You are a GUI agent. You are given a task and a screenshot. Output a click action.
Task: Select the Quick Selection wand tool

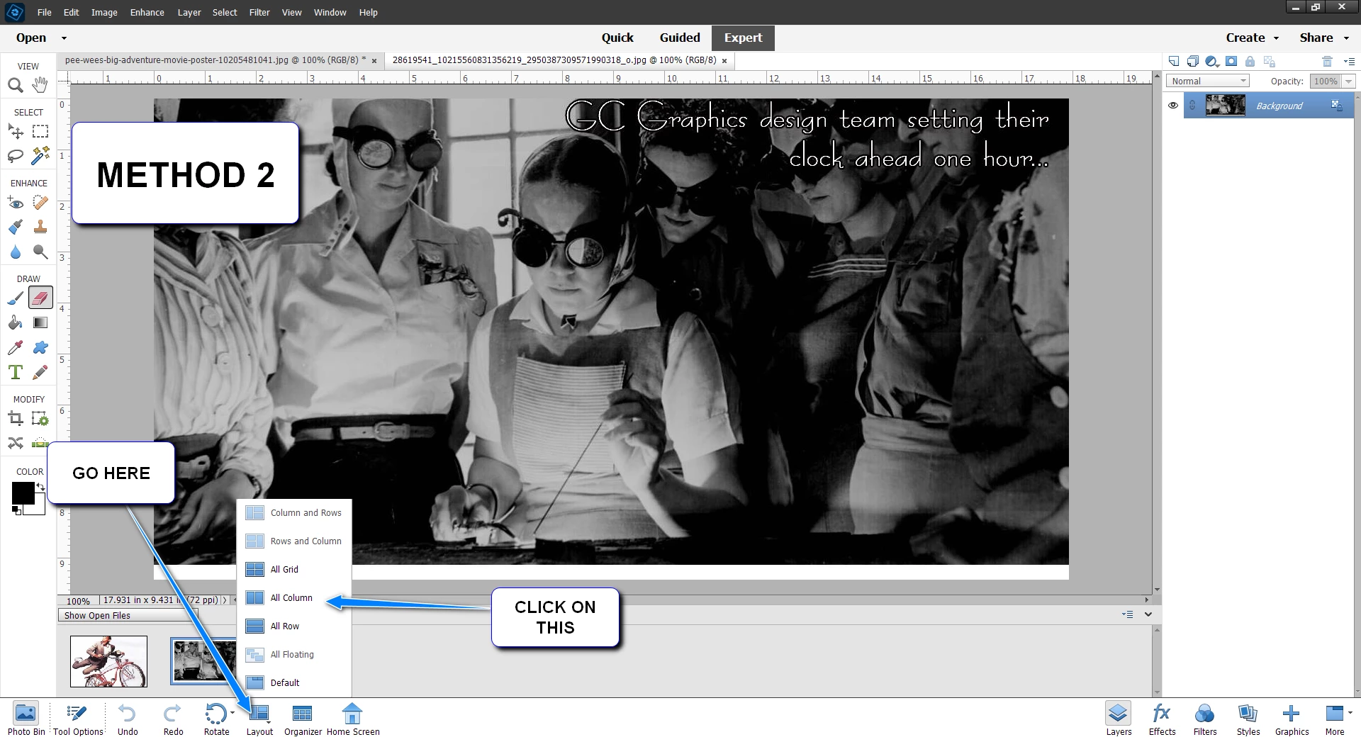40,156
